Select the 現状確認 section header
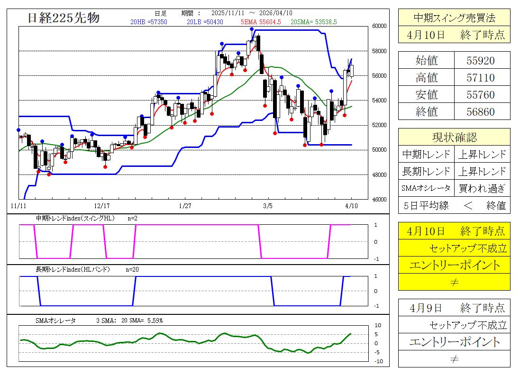Viewport: 520px width, 376px height. click(454, 138)
